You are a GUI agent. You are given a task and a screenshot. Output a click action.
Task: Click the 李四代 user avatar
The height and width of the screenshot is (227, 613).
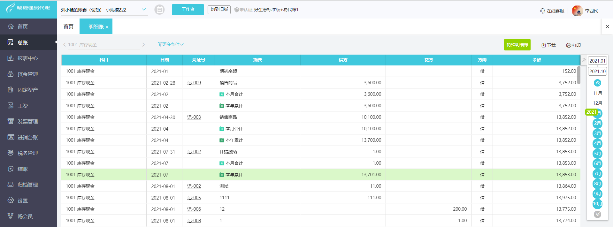577,11
